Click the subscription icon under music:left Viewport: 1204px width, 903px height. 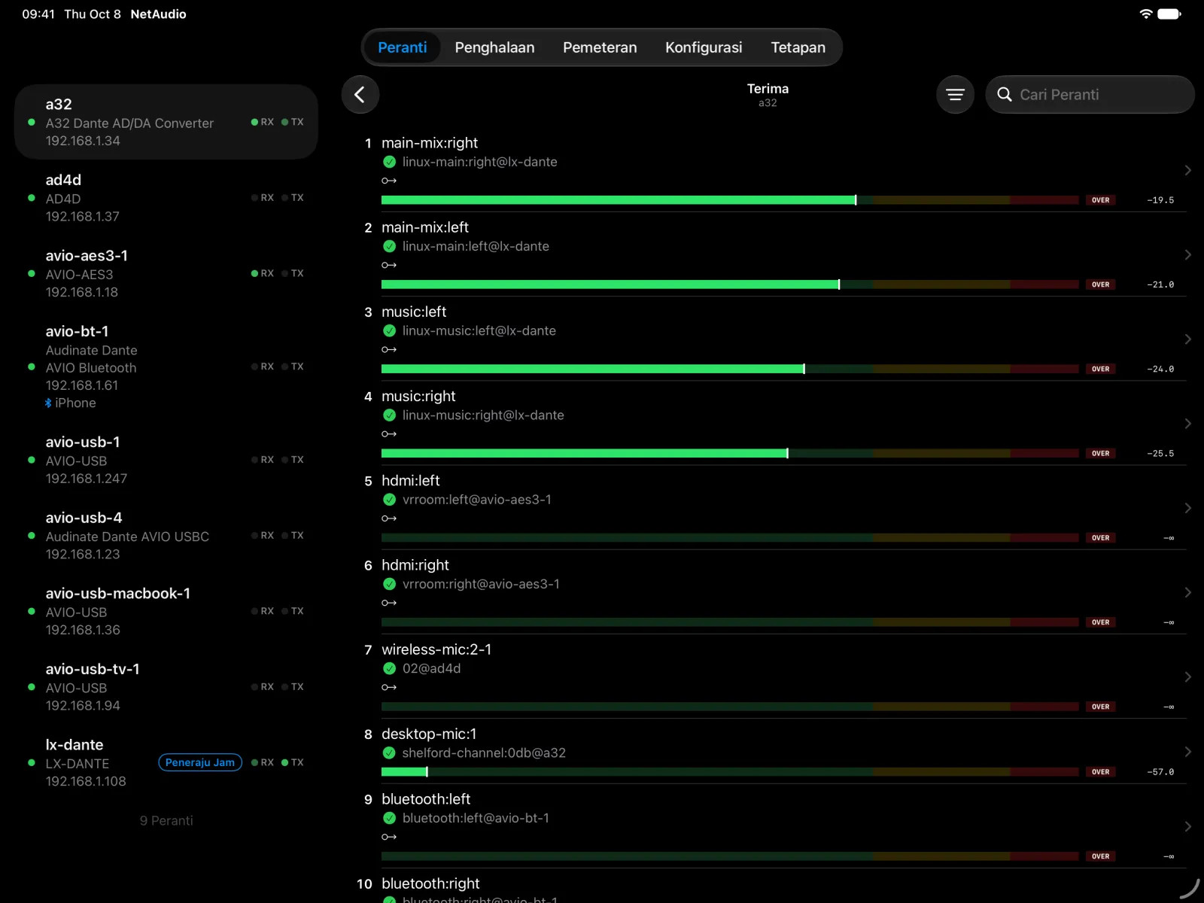point(389,349)
